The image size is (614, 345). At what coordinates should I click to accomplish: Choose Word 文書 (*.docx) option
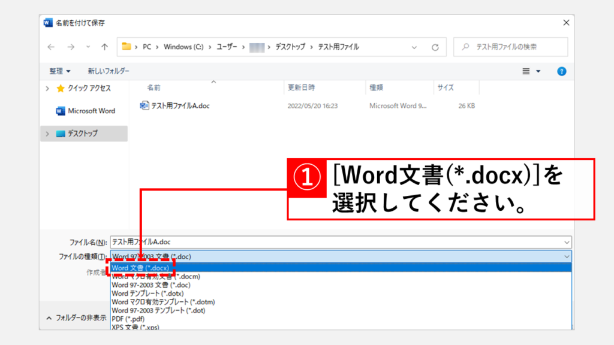[140, 268]
